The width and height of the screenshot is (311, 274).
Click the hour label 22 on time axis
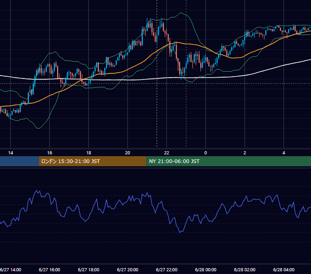click(166, 153)
